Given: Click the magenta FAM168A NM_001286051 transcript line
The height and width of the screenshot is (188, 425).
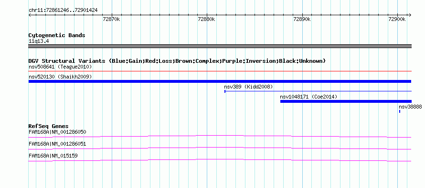Looking at the screenshot, I should [x=220, y=148].
